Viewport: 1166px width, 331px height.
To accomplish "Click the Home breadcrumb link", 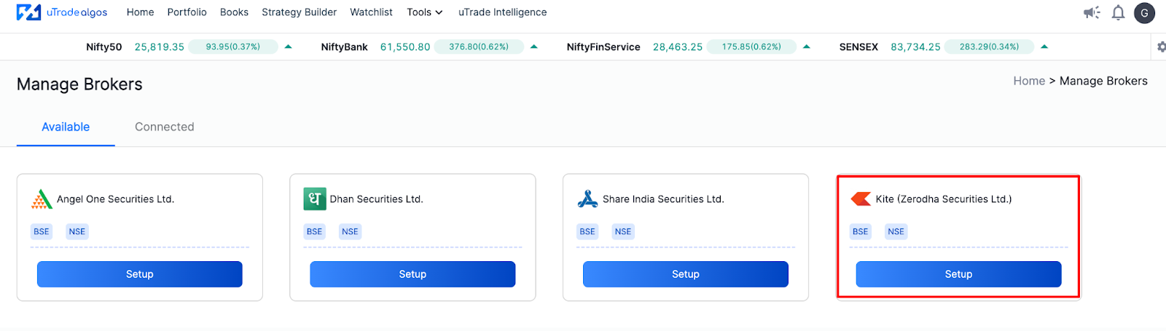I will [1029, 81].
